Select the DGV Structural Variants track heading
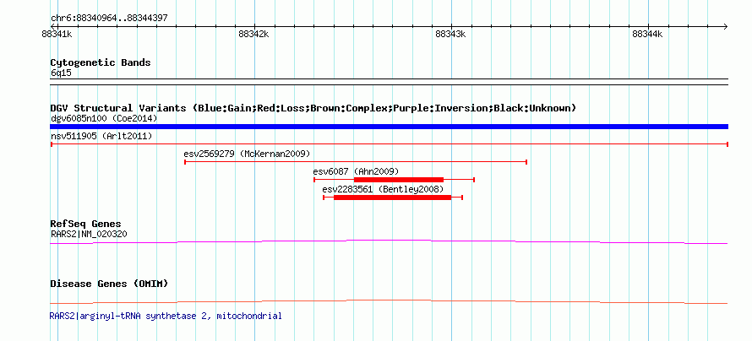This screenshot has width=752, height=341. [x=313, y=108]
